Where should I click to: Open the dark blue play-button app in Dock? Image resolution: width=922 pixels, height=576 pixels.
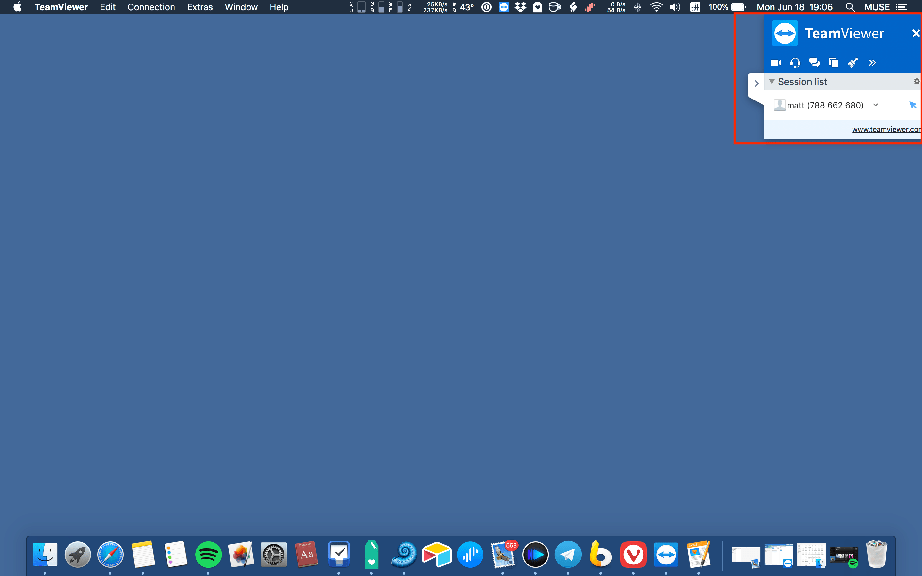click(535, 554)
